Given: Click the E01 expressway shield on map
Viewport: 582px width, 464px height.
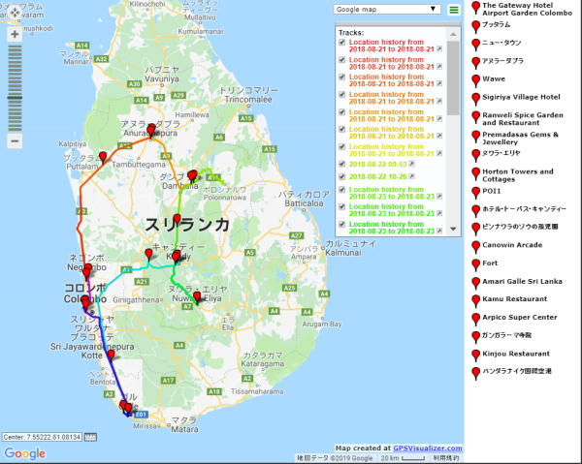Looking at the screenshot, I should pos(141,415).
